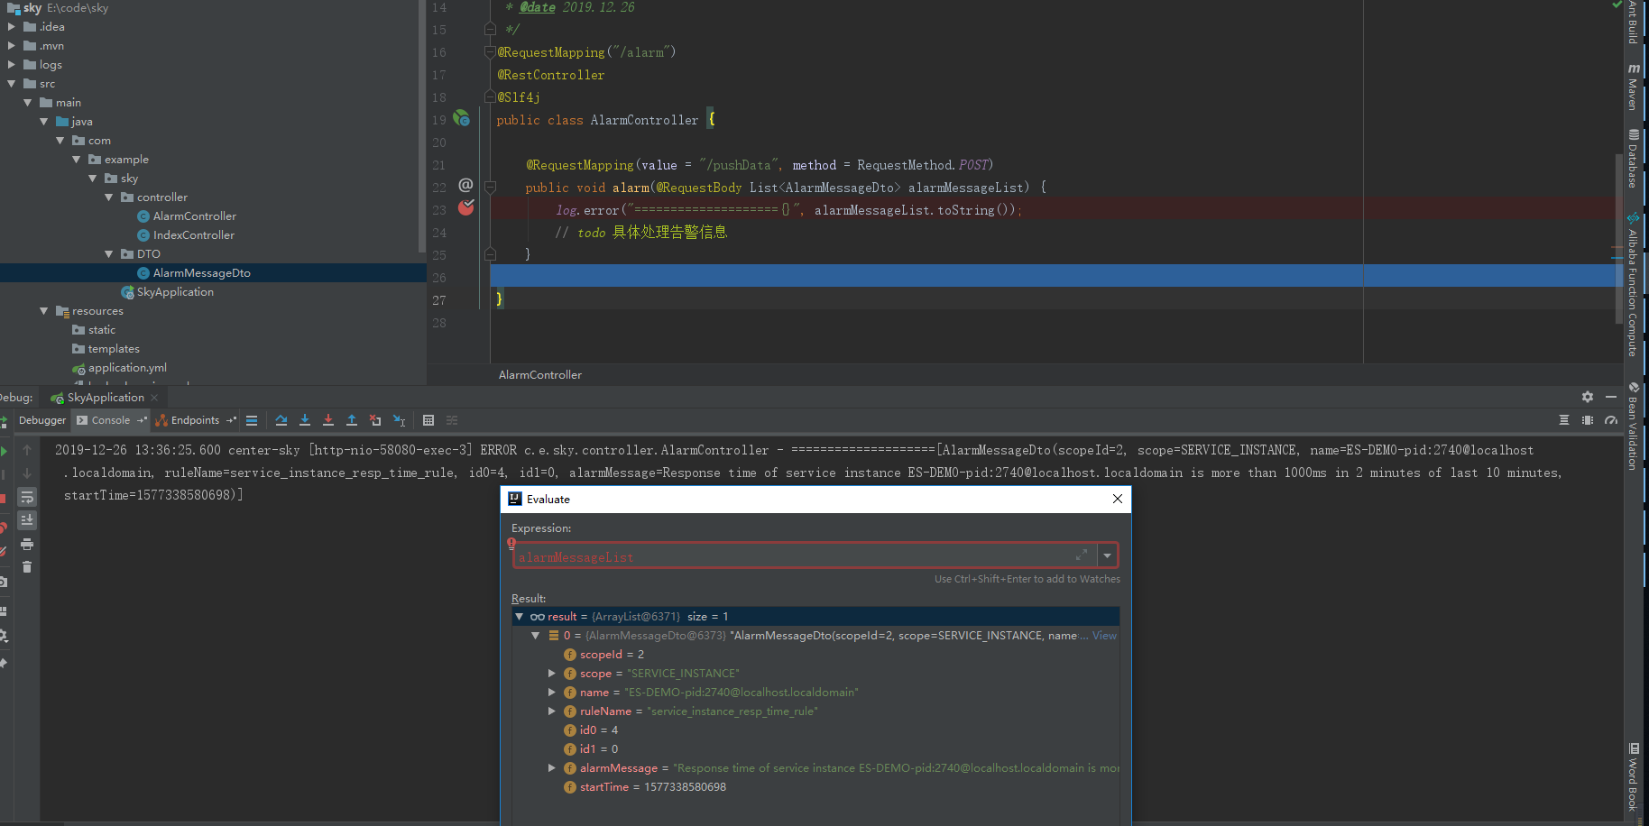Open Alibaba Function Compute tool window
Screen dimensions: 1649x826
pyautogui.click(x=1633, y=285)
